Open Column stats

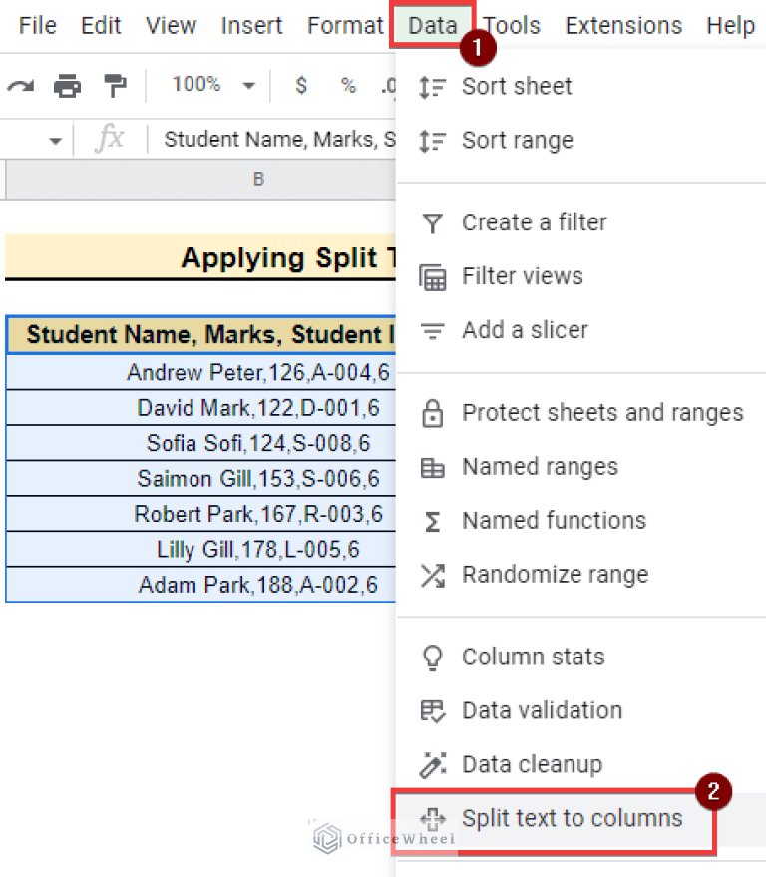click(x=533, y=658)
